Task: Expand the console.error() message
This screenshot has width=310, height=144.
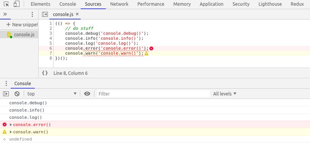Action: [x=11, y=125]
